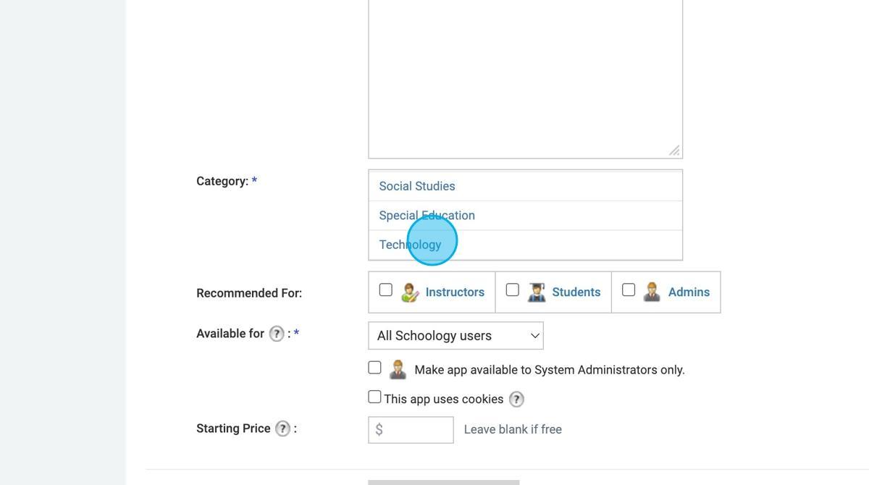Image resolution: width=869 pixels, height=485 pixels.
Task: Check the Students checkbox
Action: click(512, 289)
